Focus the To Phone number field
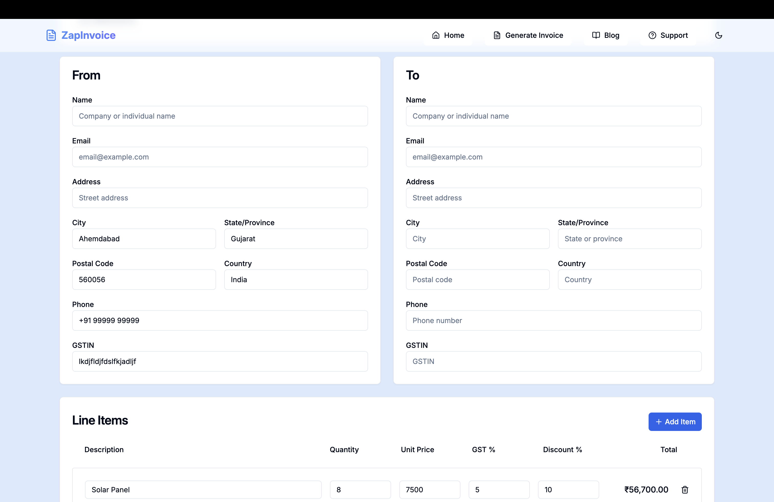The image size is (774, 502). click(554, 321)
